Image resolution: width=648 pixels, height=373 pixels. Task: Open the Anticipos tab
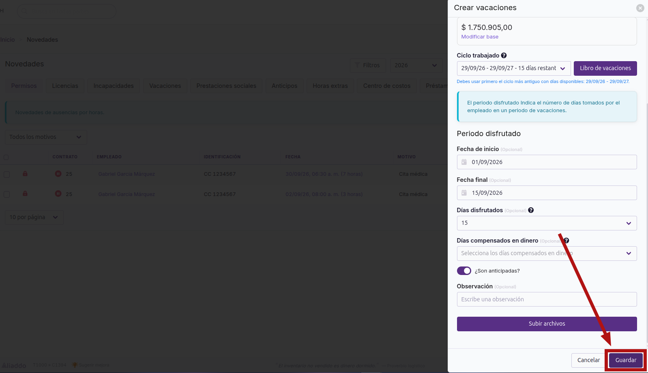pos(285,86)
